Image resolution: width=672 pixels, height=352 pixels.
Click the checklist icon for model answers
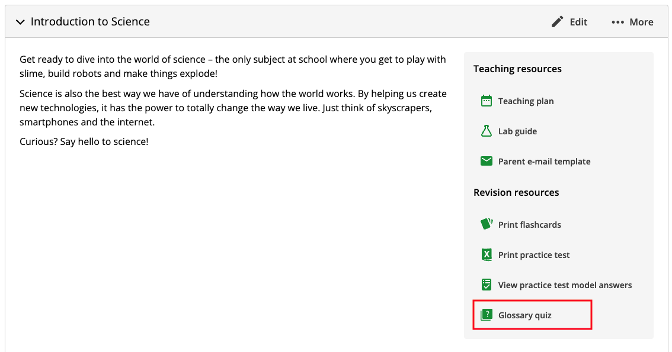487,285
